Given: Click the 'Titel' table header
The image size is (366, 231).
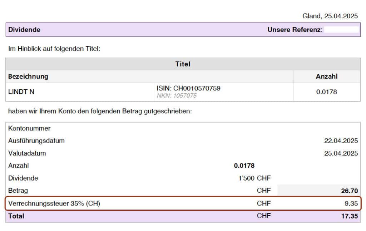Looking at the screenshot, I should coord(183,64).
